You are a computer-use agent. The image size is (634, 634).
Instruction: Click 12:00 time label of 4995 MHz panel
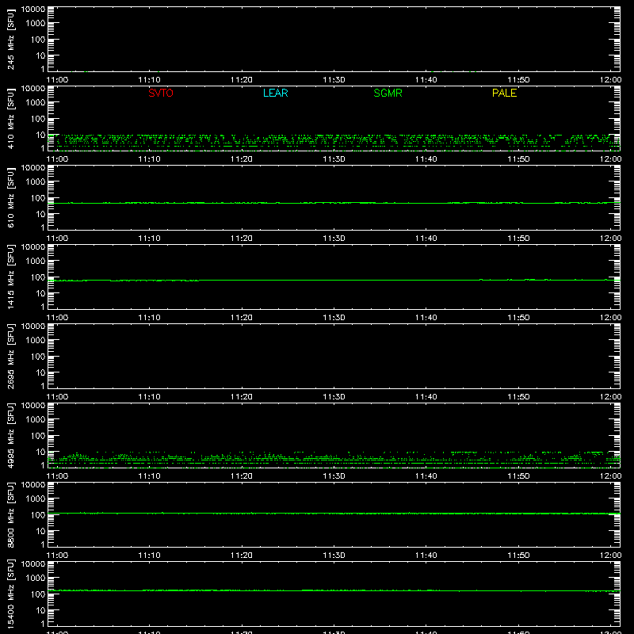[x=610, y=476]
